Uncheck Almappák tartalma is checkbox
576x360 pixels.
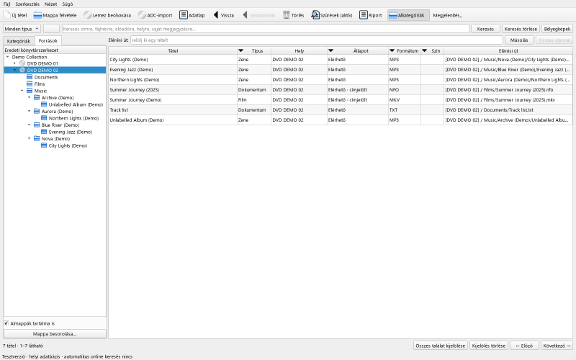[6, 323]
